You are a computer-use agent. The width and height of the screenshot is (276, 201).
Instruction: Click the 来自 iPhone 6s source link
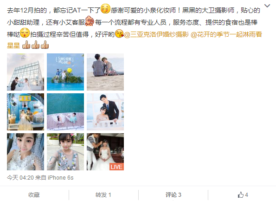click(54, 178)
